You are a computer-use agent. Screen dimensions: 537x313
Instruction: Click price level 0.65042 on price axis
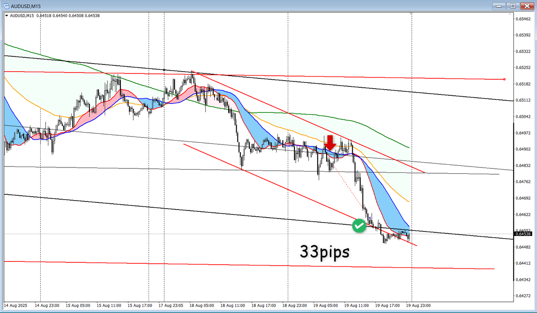tap(523, 116)
